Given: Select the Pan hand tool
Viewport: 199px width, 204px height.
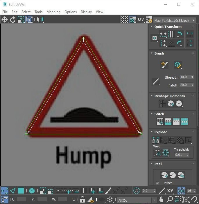Looking at the screenshot, I should [161, 199].
